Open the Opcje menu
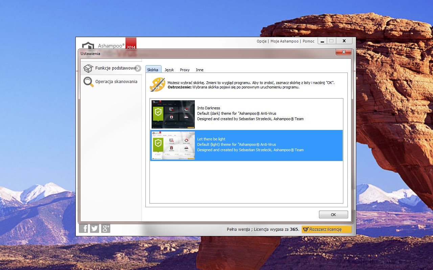The height and width of the screenshot is (270, 433). pyautogui.click(x=261, y=41)
